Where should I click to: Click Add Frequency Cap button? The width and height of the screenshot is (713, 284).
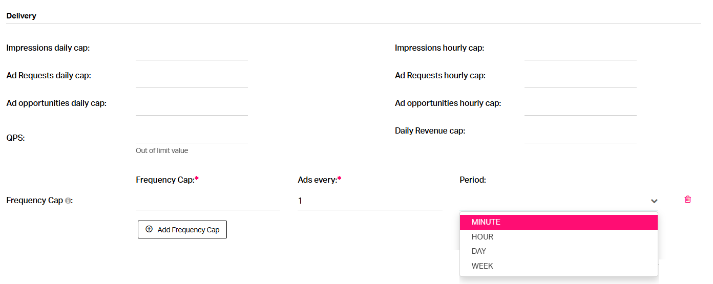(182, 229)
